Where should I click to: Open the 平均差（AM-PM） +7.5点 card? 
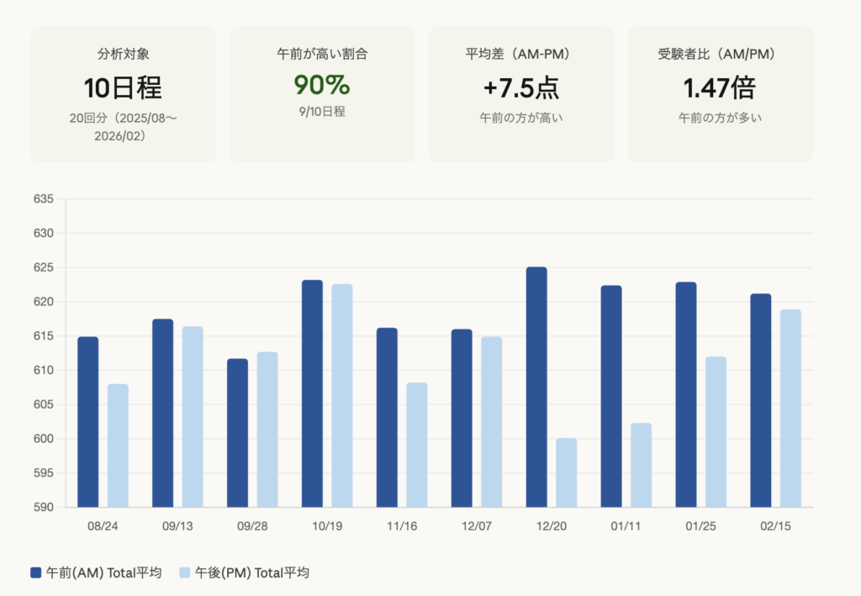coord(521,94)
